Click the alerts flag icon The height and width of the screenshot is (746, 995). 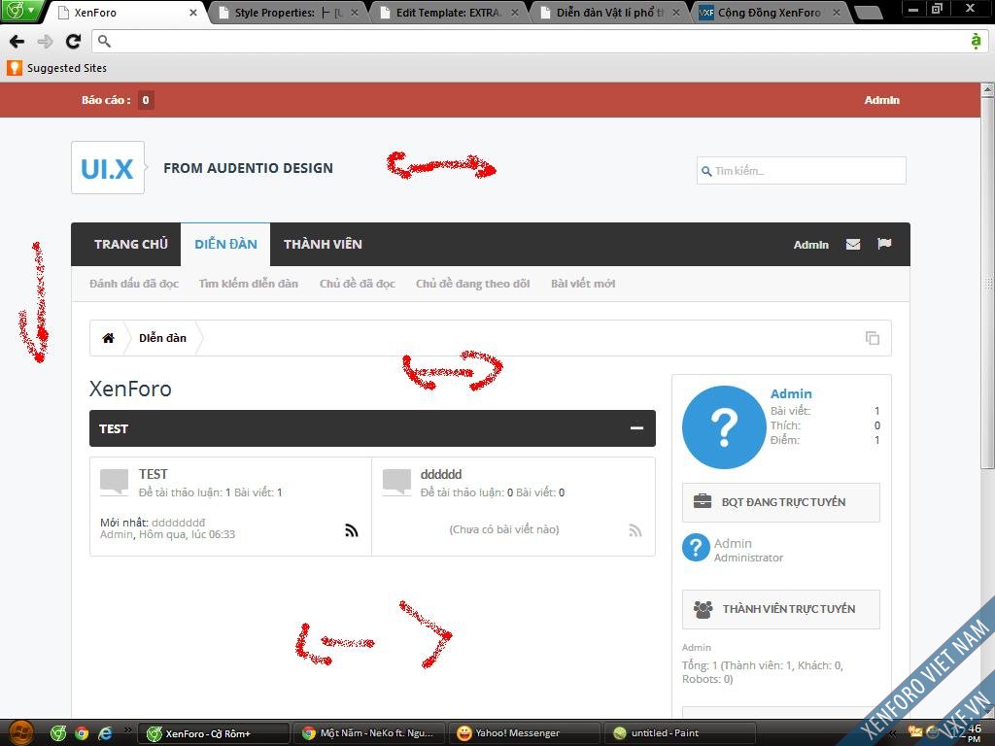tap(884, 245)
